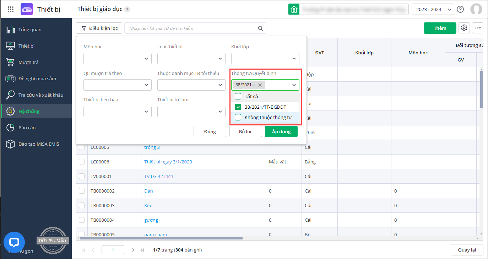Open the user profile avatar

coord(476,9)
